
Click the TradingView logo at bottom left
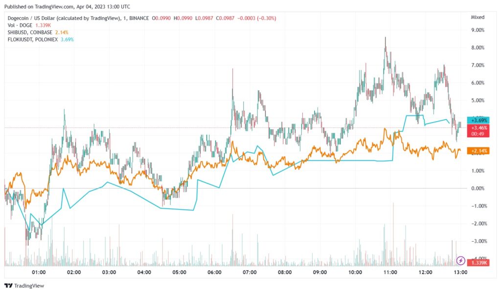coord(24,286)
